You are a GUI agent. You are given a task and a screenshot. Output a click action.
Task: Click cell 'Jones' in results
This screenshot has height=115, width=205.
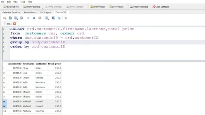[x=41, y=73]
